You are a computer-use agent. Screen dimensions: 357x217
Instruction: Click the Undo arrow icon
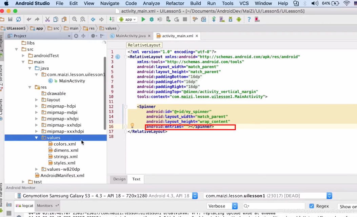29,20
